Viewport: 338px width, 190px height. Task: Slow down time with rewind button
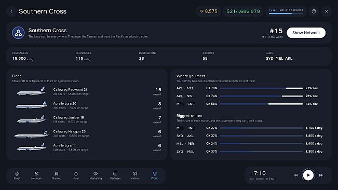(296, 175)
